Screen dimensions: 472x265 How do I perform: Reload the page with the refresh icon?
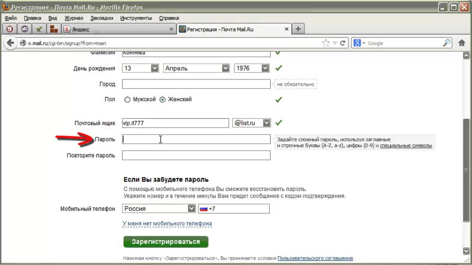tap(343, 43)
